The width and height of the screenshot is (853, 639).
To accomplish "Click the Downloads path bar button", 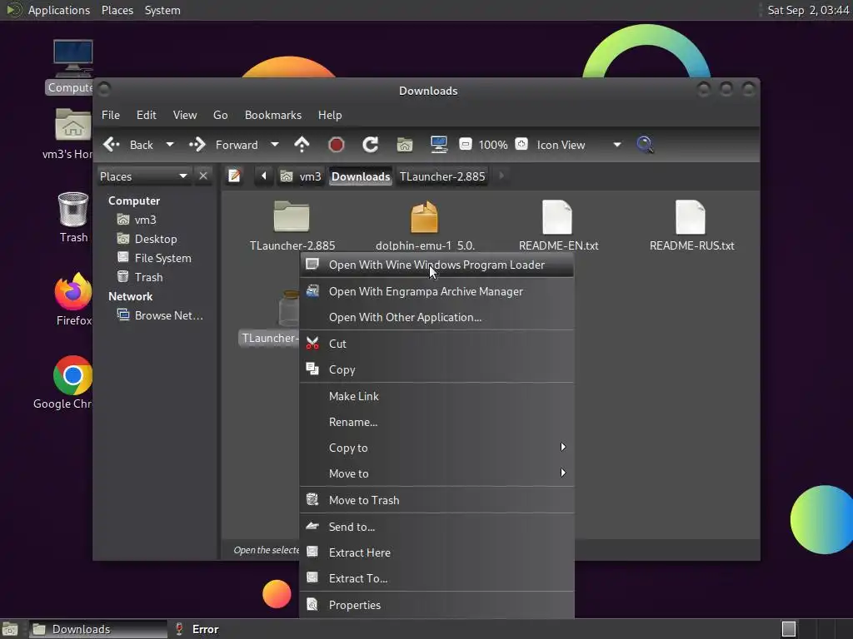I will click(x=361, y=176).
